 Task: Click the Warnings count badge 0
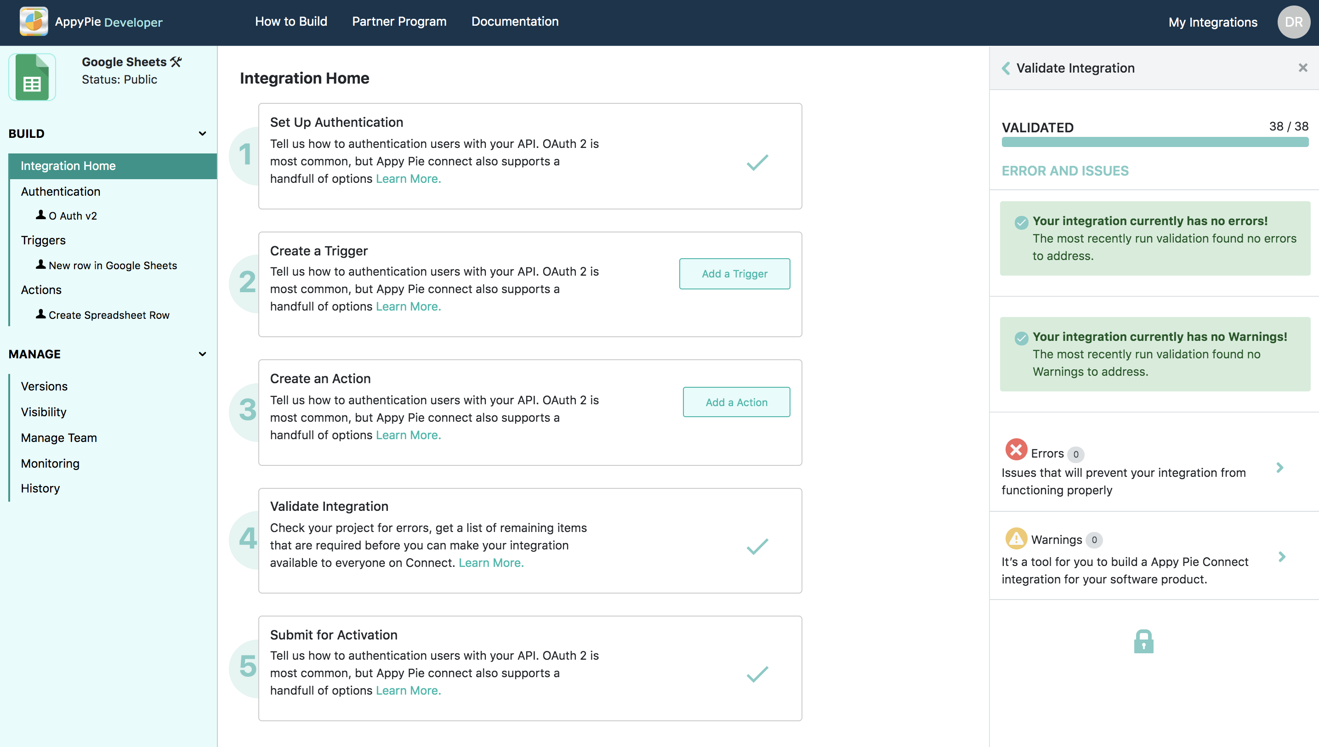click(1094, 540)
